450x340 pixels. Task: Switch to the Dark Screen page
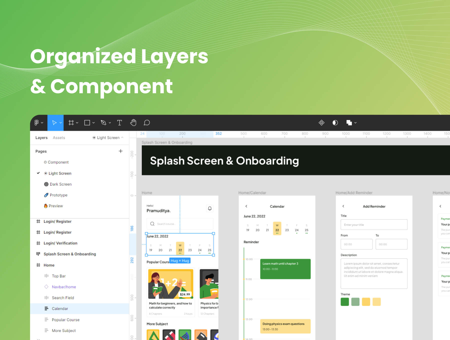(60, 184)
